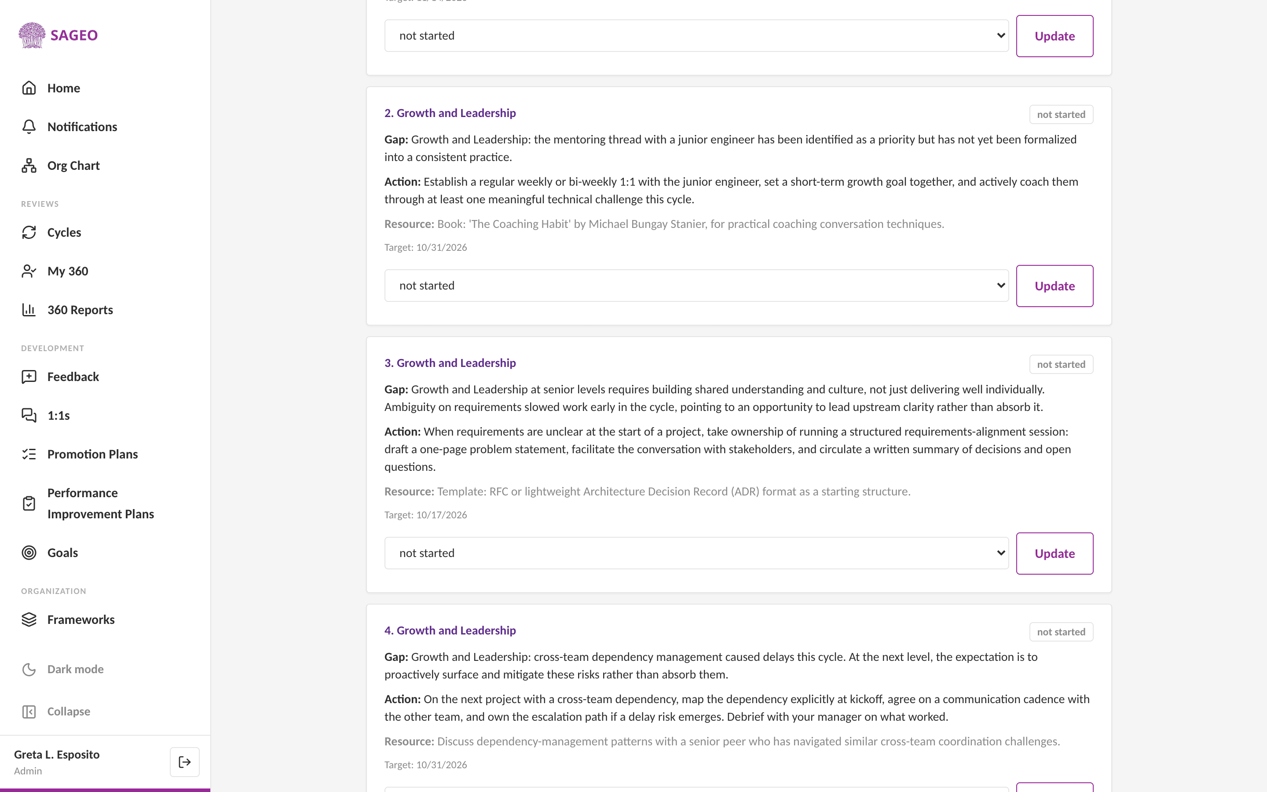Image resolution: width=1267 pixels, height=792 pixels.
Task: Select the Promotion Plans checklist icon
Action: pyautogui.click(x=29, y=454)
